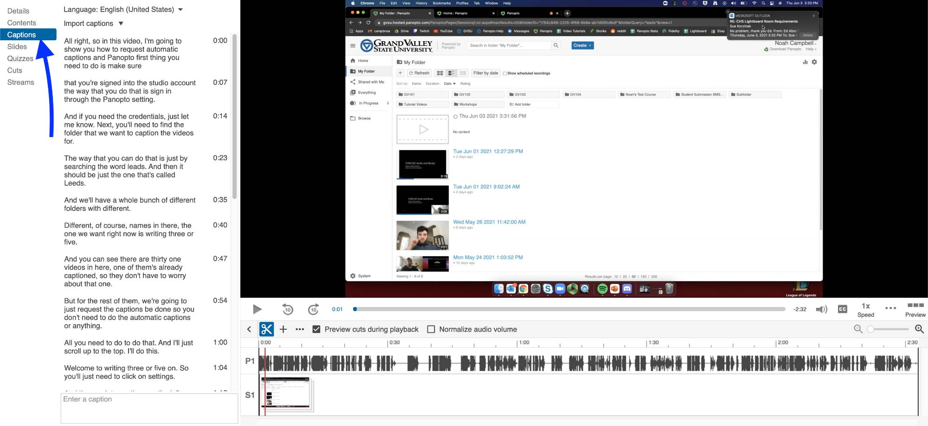Play the video
The width and height of the screenshot is (928, 426).
pos(257,309)
